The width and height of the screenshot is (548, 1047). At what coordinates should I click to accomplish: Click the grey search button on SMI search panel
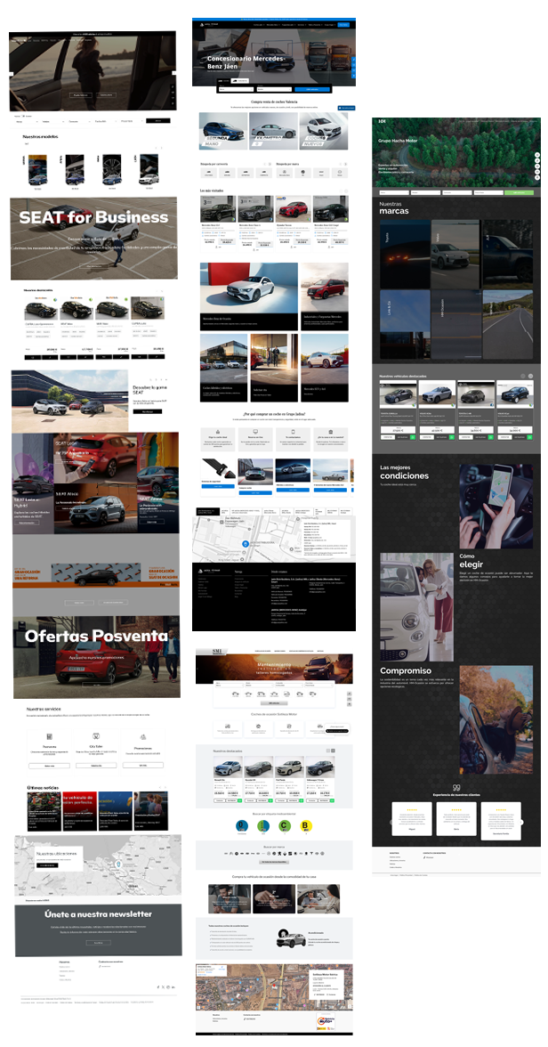[274, 703]
